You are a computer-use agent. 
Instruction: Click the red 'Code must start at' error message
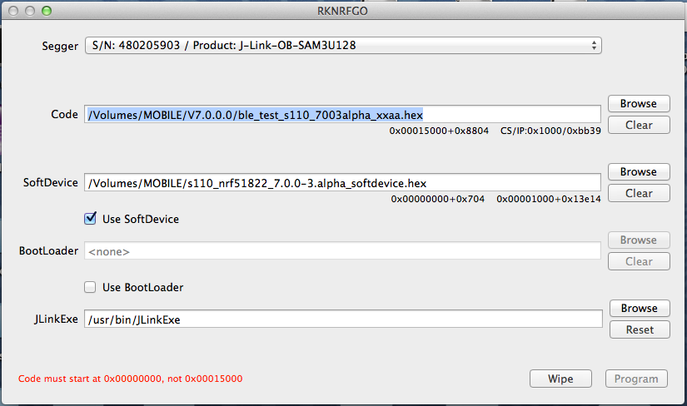[x=130, y=379]
